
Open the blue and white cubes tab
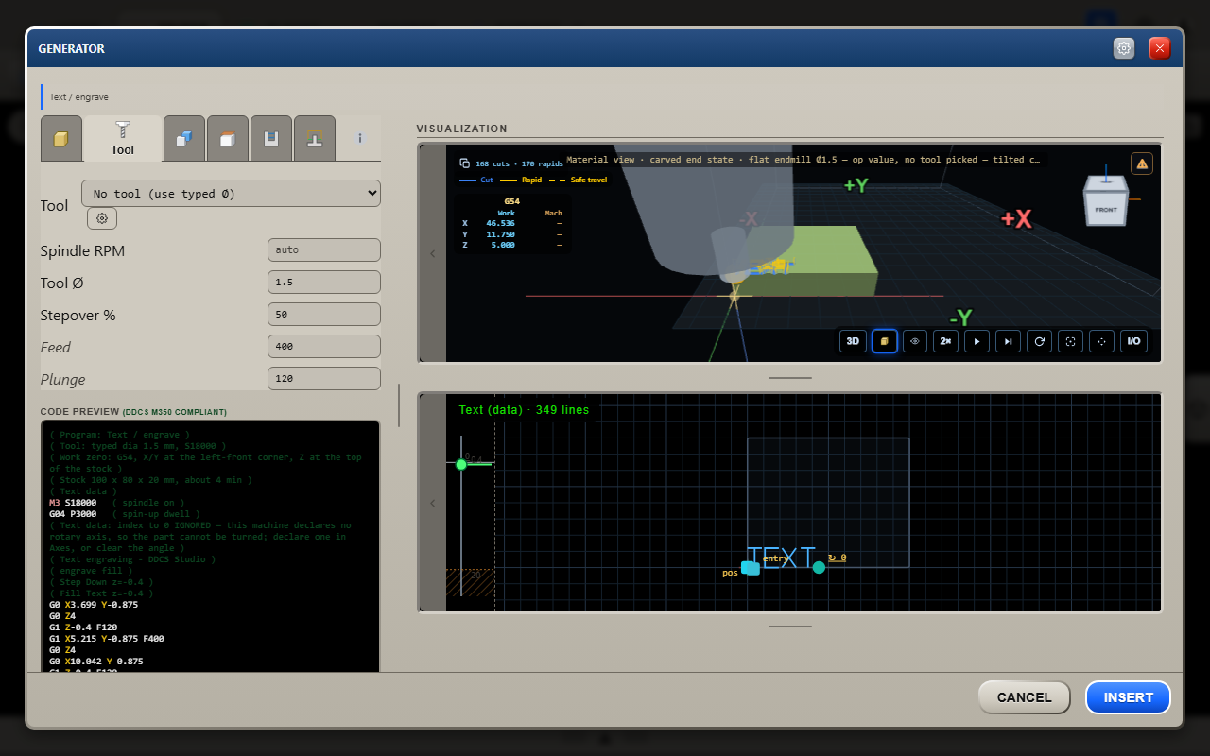(x=183, y=139)
